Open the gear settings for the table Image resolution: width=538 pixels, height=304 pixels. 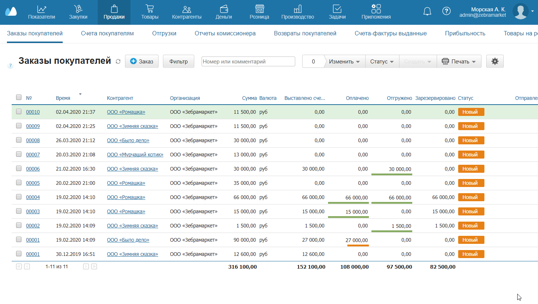(495, 61)
